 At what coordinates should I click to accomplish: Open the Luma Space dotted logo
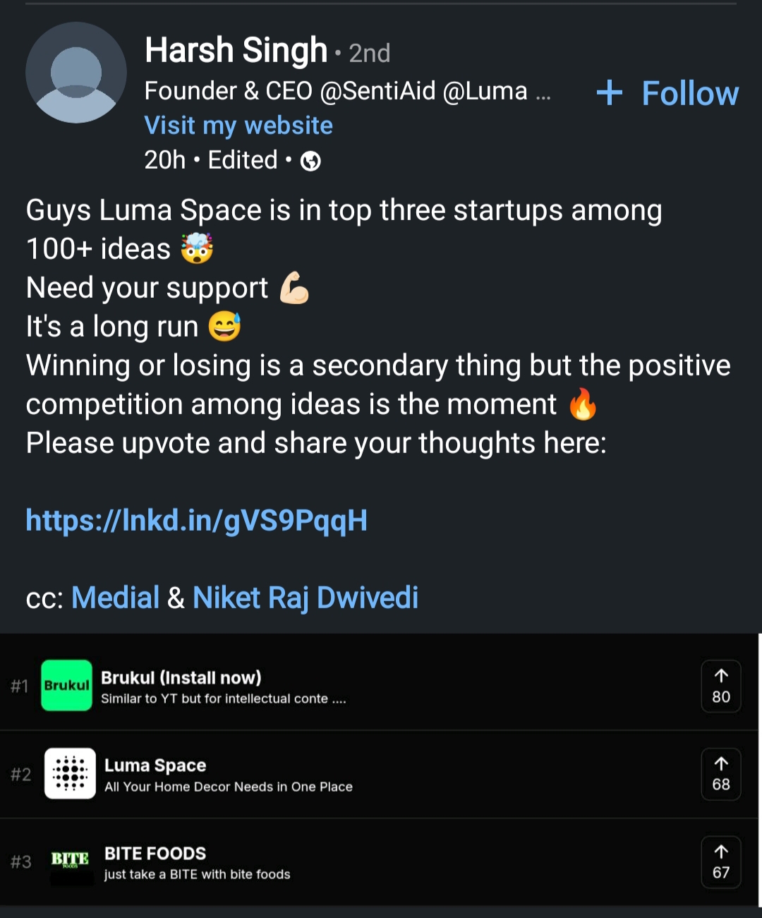[70, 773]
